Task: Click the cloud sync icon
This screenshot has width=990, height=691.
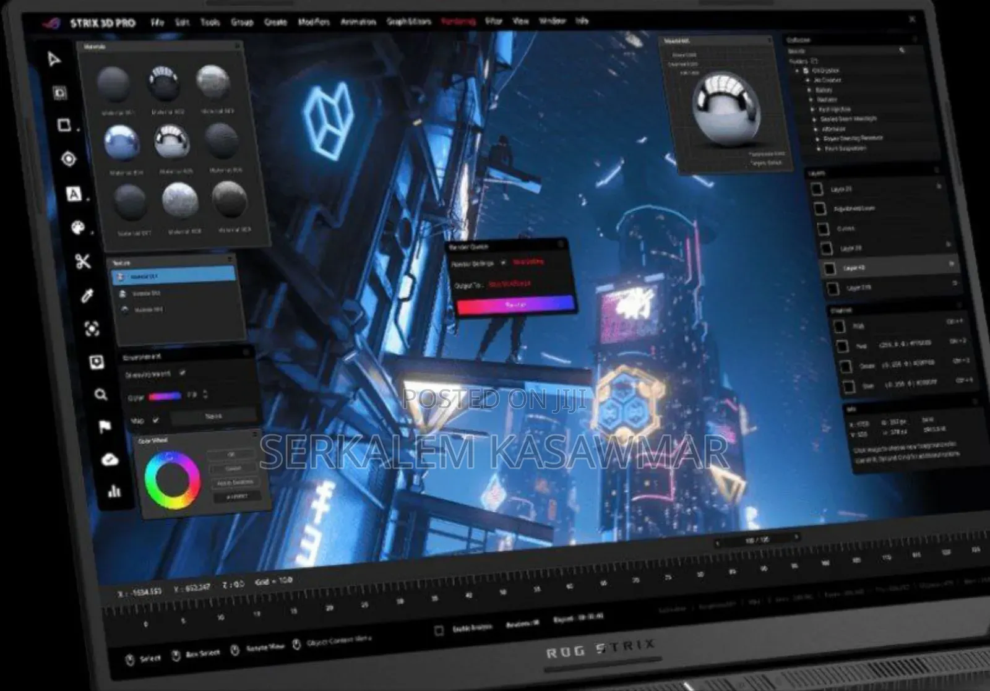Action: coord(110,459)
